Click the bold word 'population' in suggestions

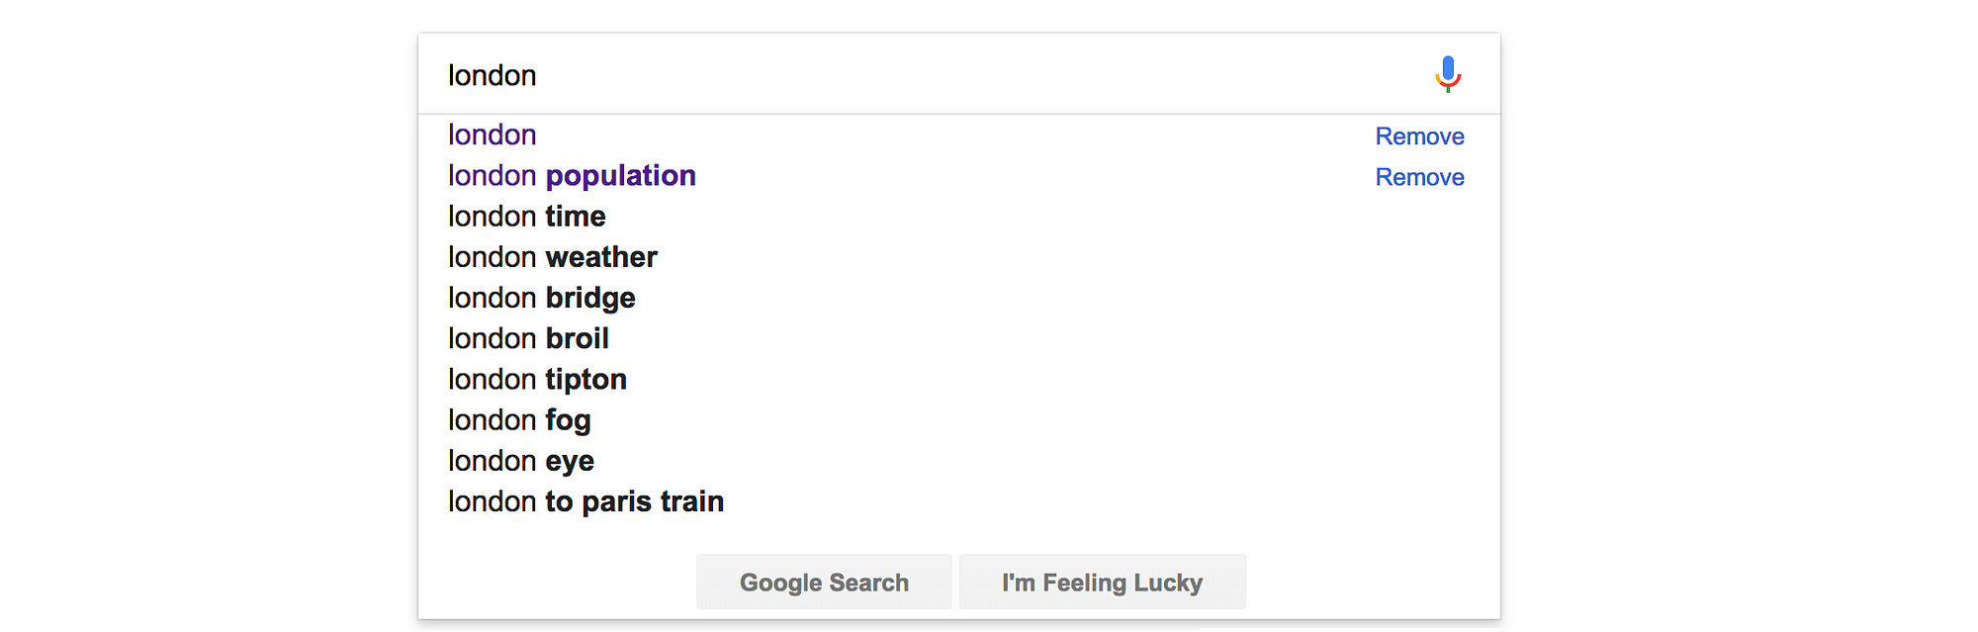[x=621, y=176]
